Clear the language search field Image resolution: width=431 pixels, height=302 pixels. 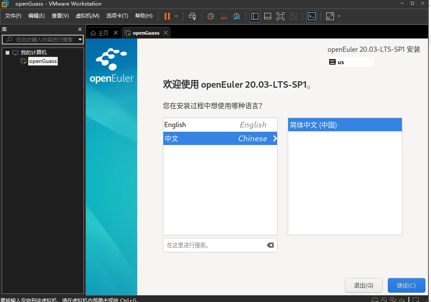click(x=270, y=245)
